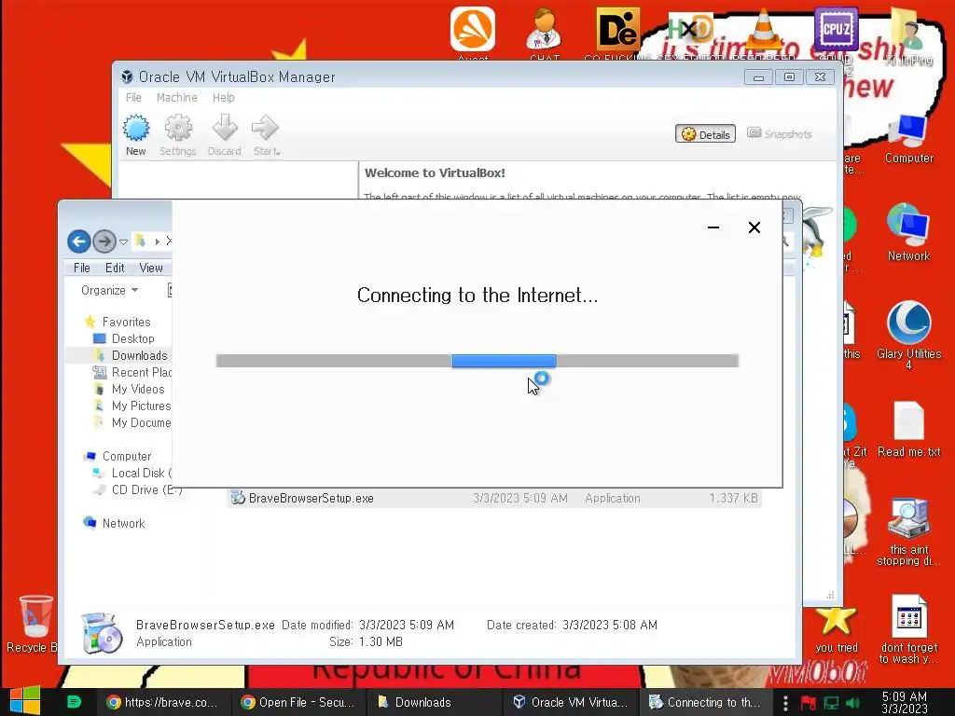This screenshot has height=716, width=955.
Task: Click the network tray icon
Action: tap(831, 703)
